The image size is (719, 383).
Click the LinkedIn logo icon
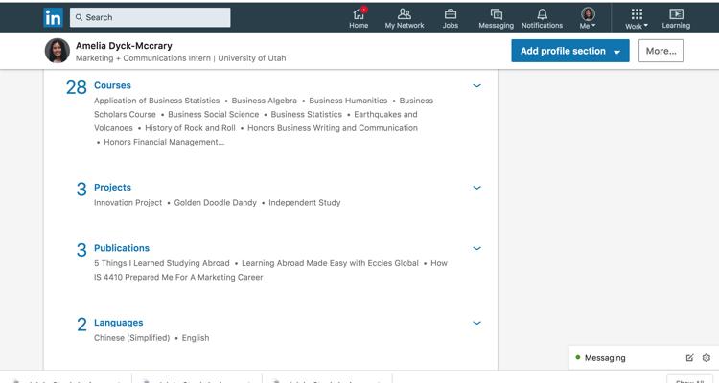(53, 17)
